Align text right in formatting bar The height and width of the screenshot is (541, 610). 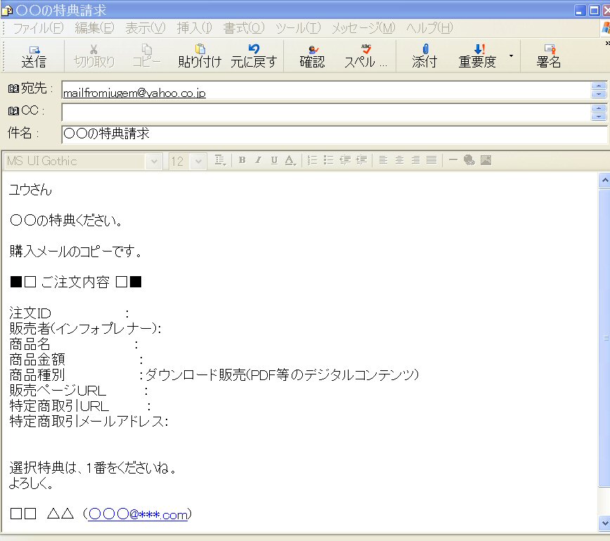coord(416,160)
